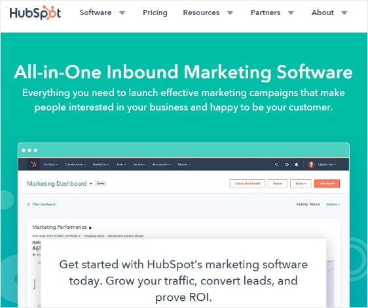Open settings gear icon in dashboard navbar
Screen dimensions: 368x308
[287, 165]
